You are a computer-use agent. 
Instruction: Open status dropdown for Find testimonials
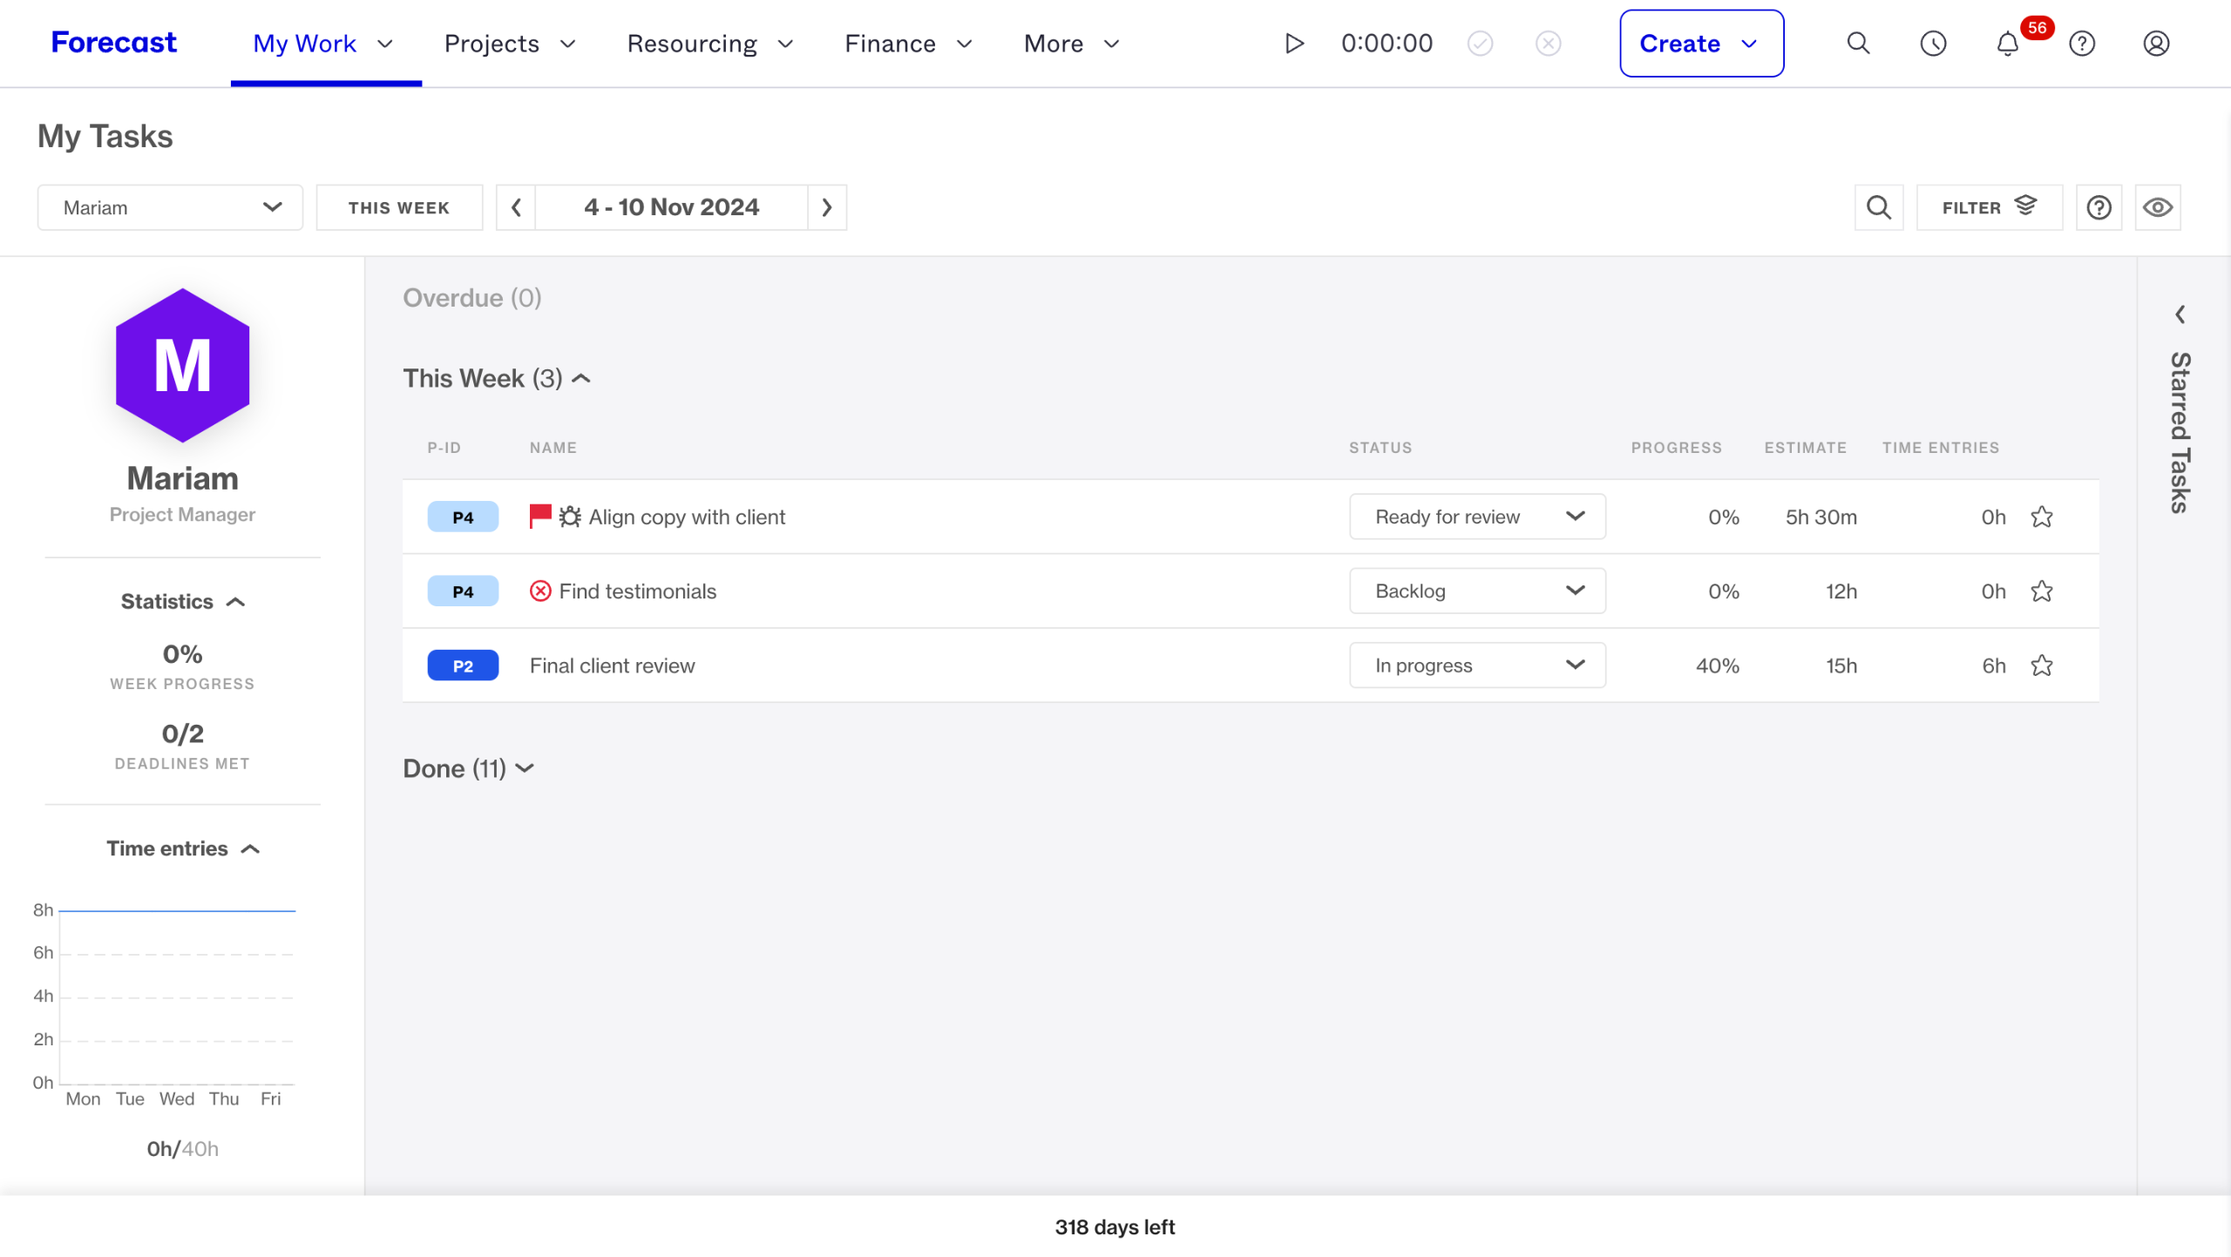coord(1477,591)
